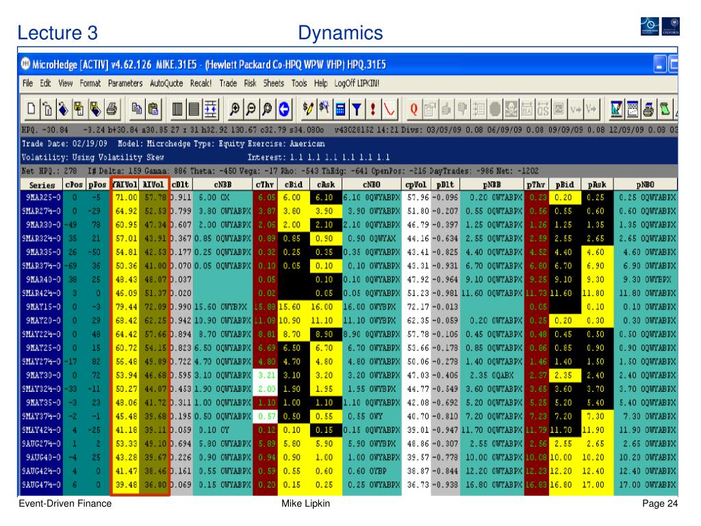Click the red exclamation mark icon
The width and height of the screenshot is (701, 526).
(372, 109)
